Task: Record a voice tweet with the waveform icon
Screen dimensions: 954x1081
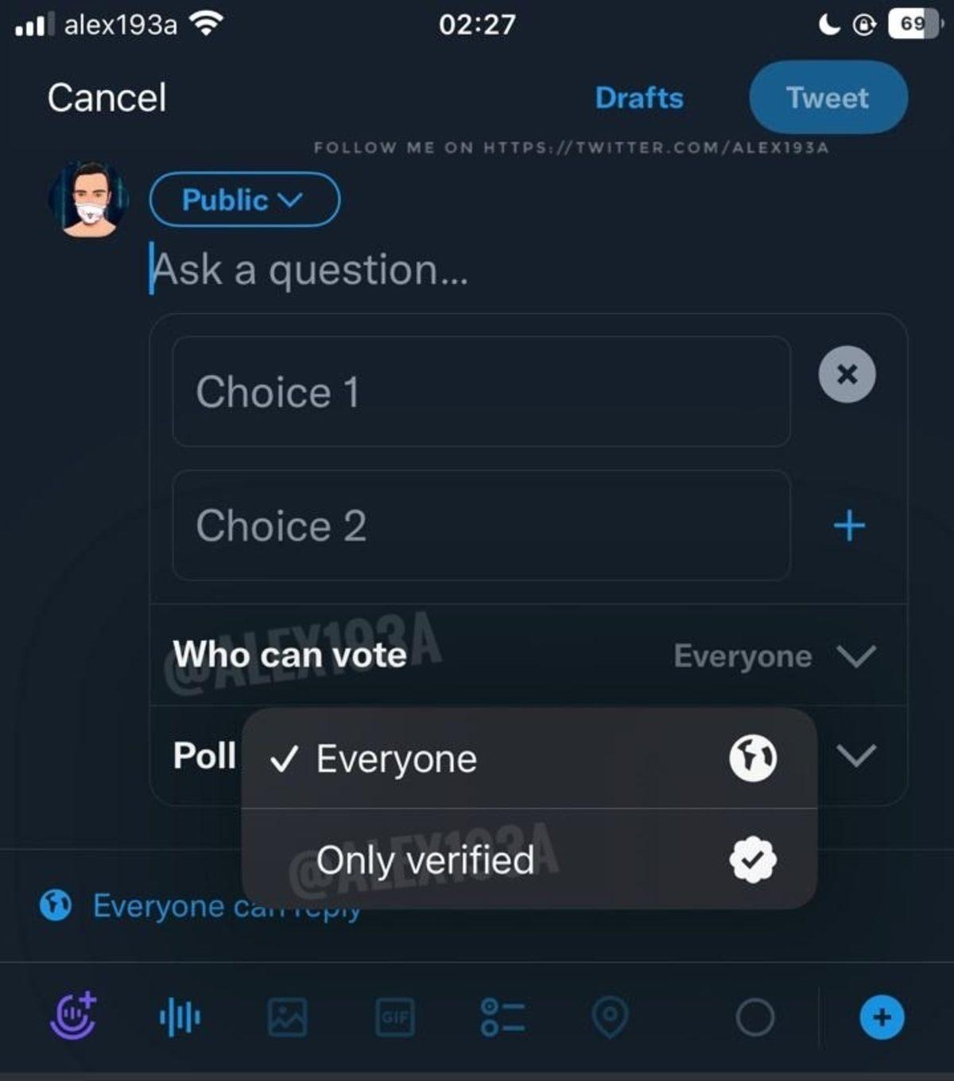Action: (x=181, y=1016)
